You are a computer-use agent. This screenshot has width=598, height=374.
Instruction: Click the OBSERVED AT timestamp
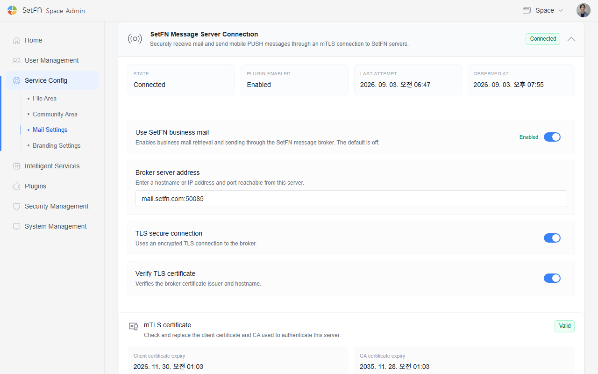(508, 85)
